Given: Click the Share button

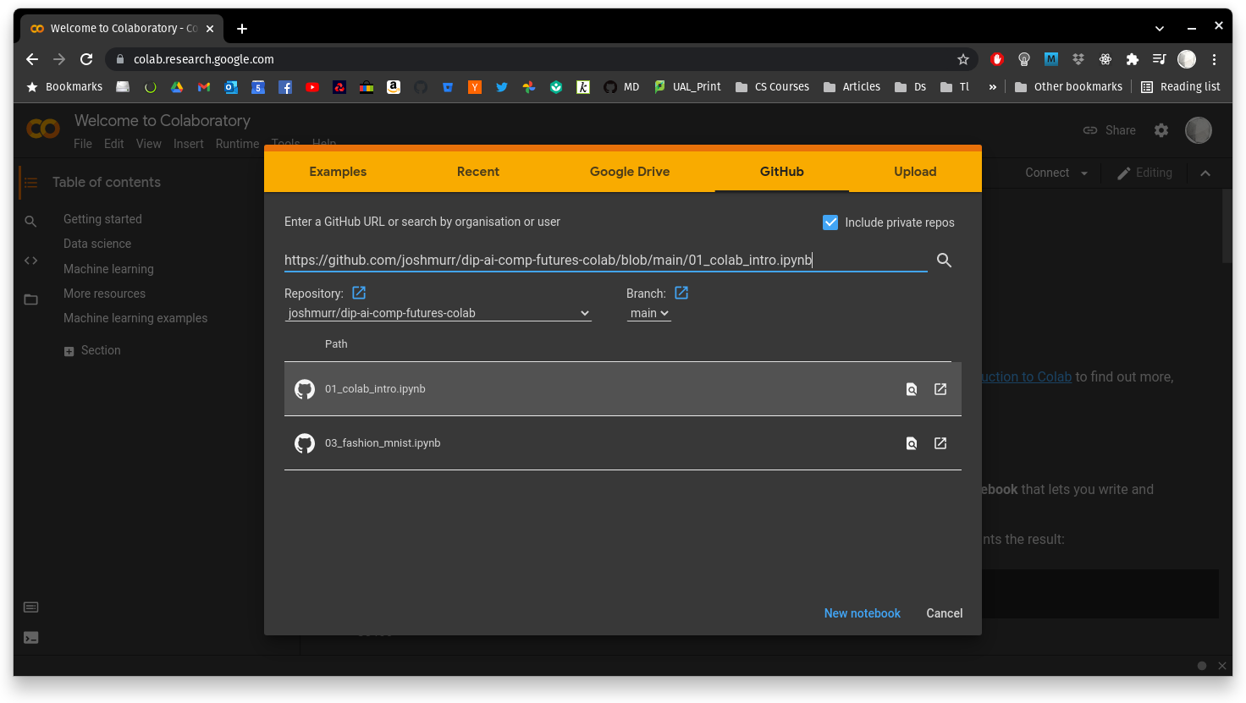Looking at the screenshot, I should pyautogui.click(x=1110, y=130).
